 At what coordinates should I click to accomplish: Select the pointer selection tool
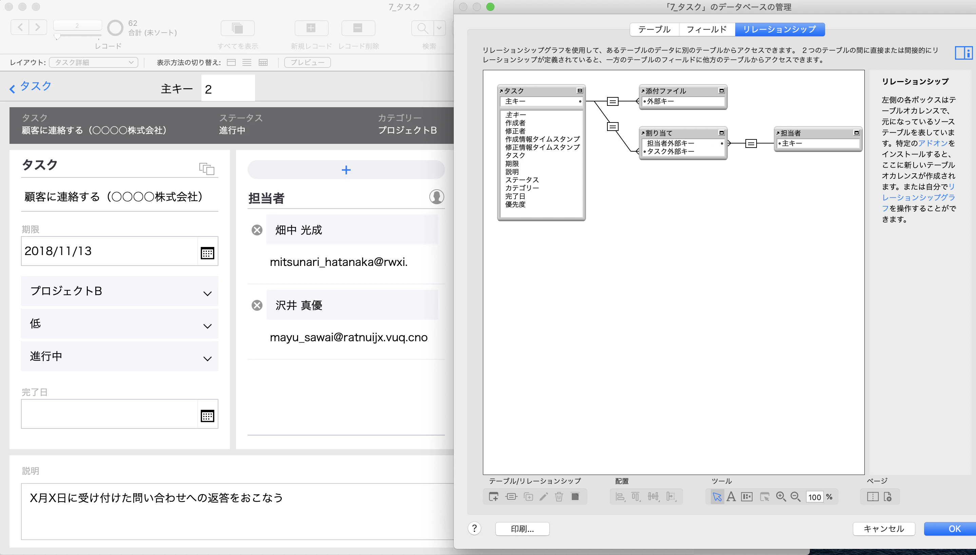click(717, 497)
